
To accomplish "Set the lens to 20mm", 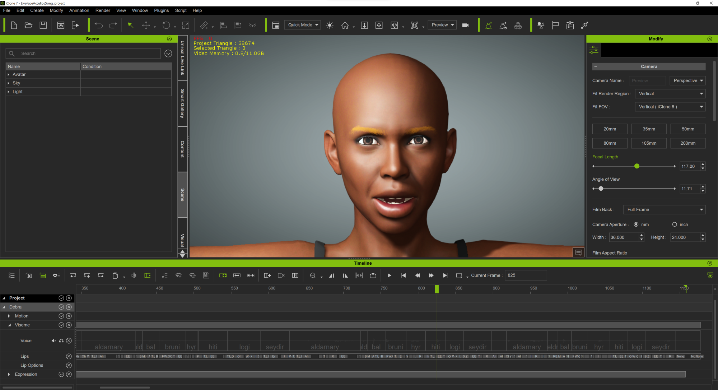I will pos(610,129).
